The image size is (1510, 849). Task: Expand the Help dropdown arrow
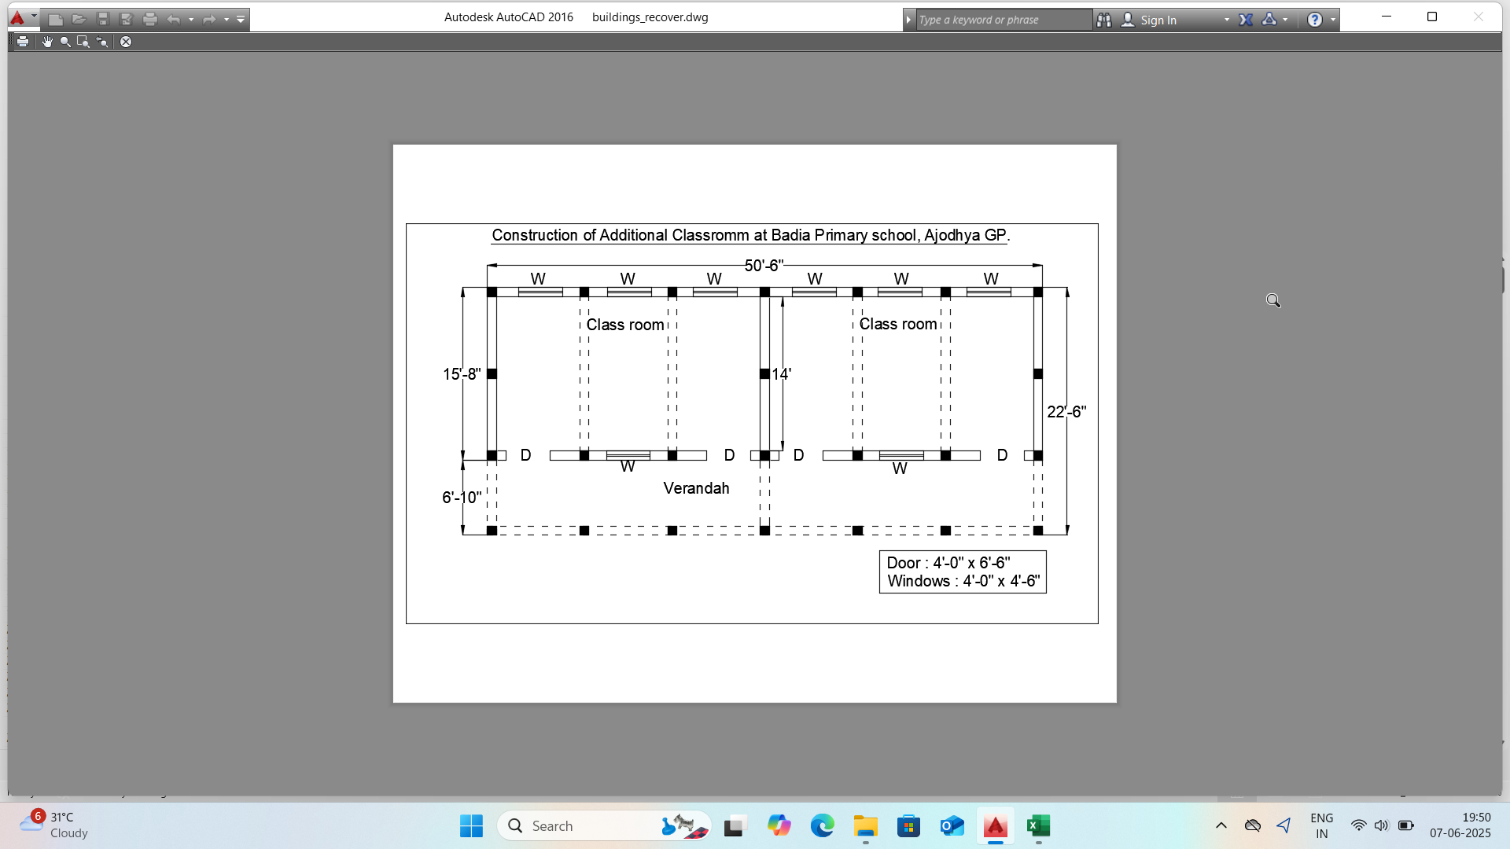[x=1333, y=20]
